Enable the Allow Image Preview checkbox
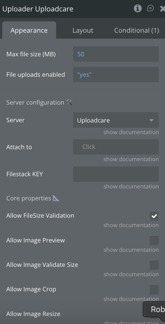Image resolution: width=165 pixels, height=324 pixels. [154, 241]
